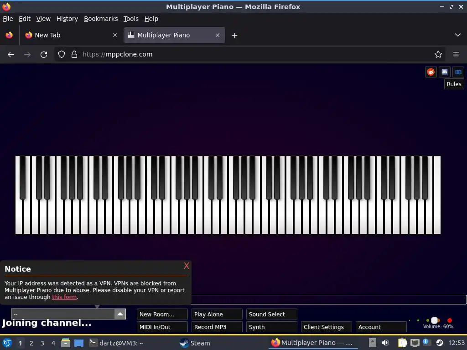Open the History menu

click(x=67, y=19)
